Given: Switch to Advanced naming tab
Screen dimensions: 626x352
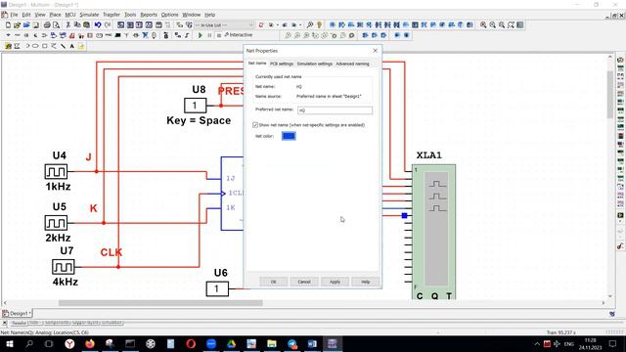Looking at the screenshot, I should click(352, 64).
